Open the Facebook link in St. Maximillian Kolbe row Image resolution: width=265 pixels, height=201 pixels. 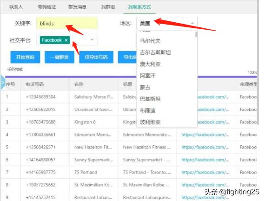205,185
